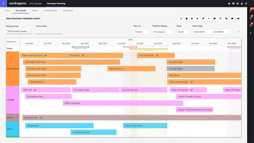This screenshot has height=143, width=254.
Task: Click the duplicate copy icon in the toolbar
Action: click(214, 19)
